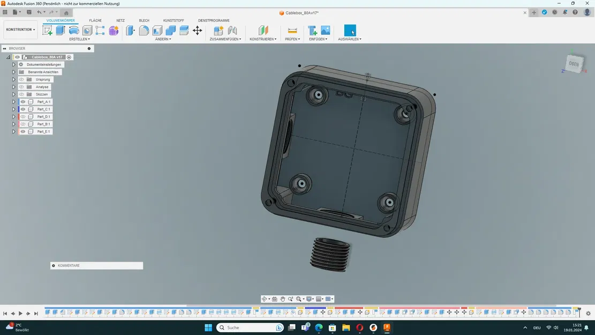Activate the Move/Copy tool
595x335 pixels.
point(198,30)
